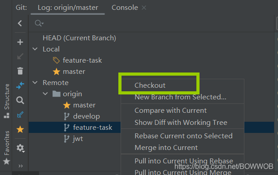Click the Update Selected arrow icon
The image size is (278, 175).
coord(20,57)
